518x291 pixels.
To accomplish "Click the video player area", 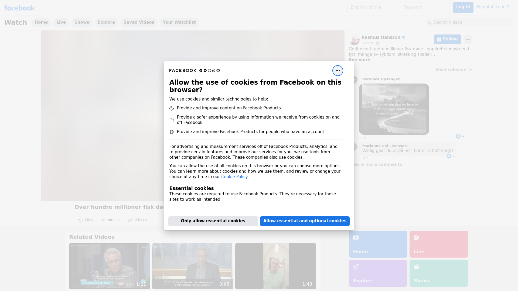I will pyautogui.click(x=103, y=115).
